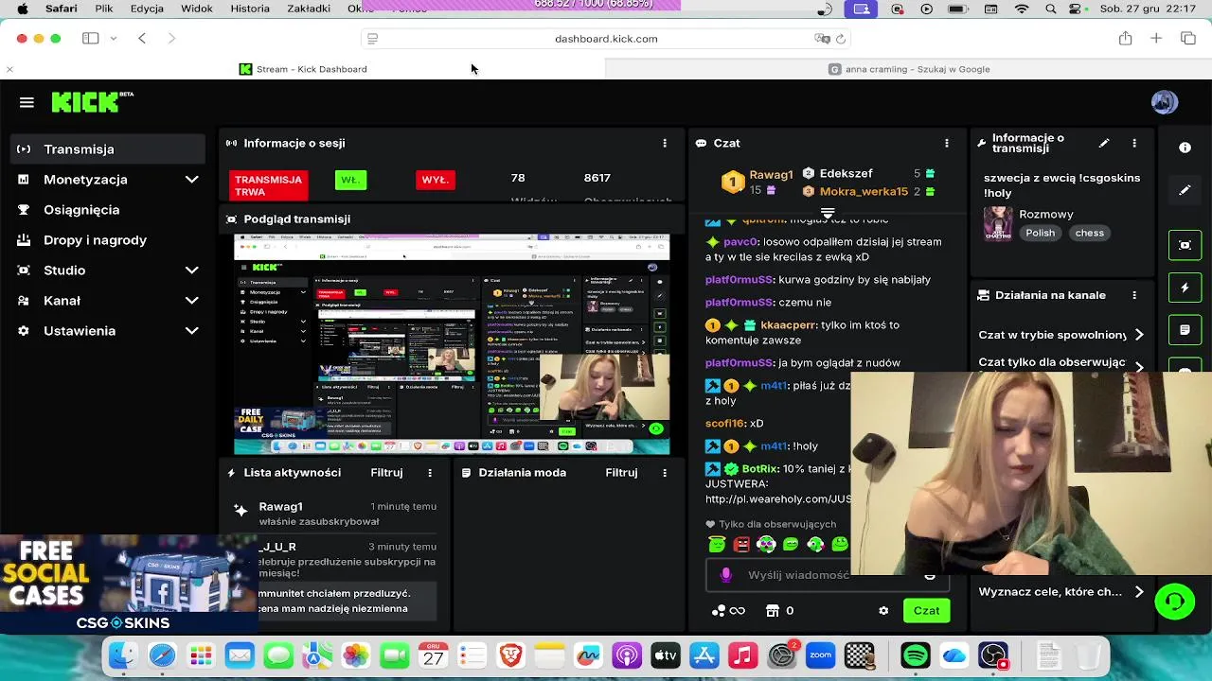1212x681 pixels.
Task: Filter the Działania moda panel
Action: point(621,472)
